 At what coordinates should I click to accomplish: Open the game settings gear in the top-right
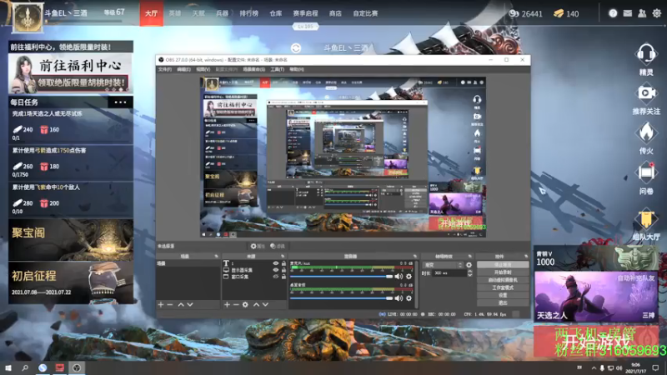point(657,13)
